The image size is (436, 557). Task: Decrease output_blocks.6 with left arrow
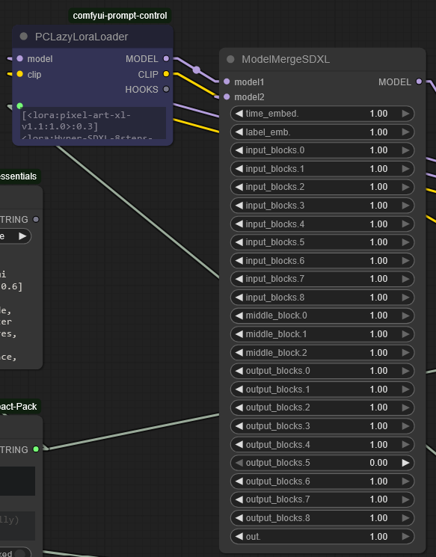239,481
